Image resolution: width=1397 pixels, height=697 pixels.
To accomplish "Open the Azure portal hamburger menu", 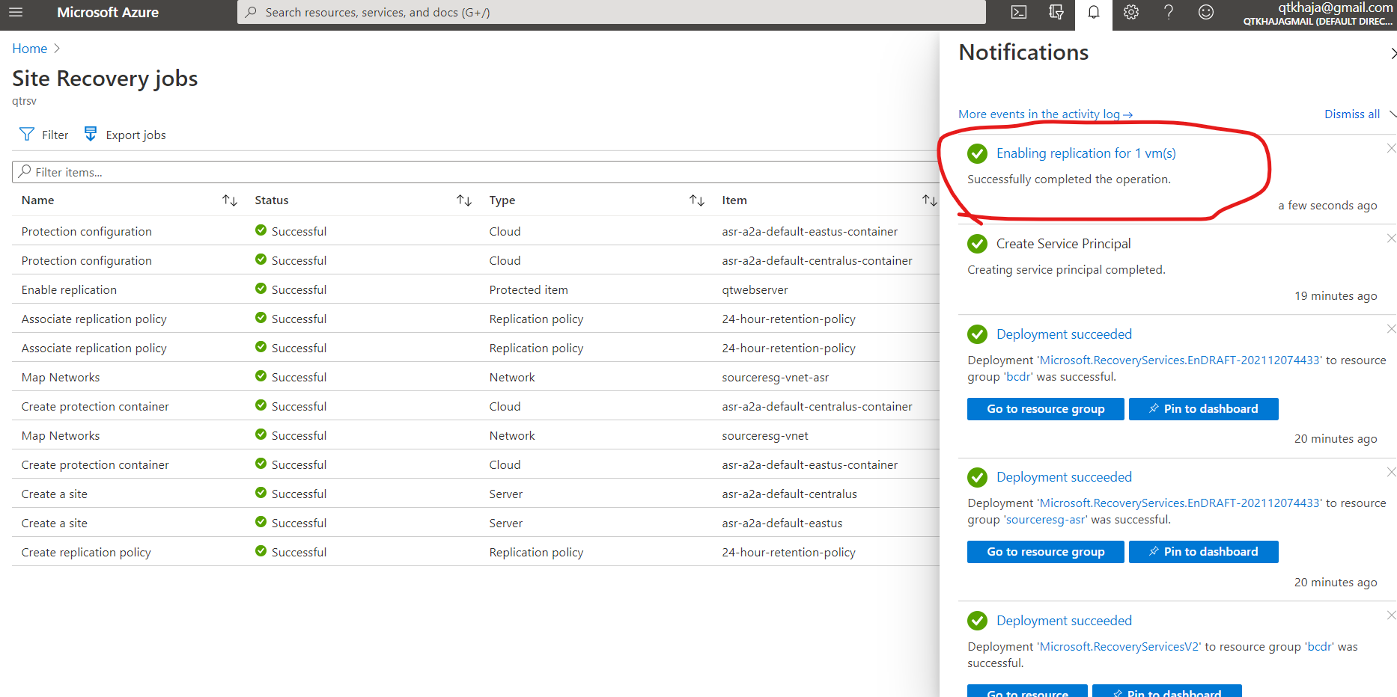I will coord(16,12).
